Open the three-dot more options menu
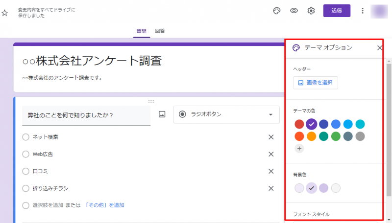 tap(363, 11)
